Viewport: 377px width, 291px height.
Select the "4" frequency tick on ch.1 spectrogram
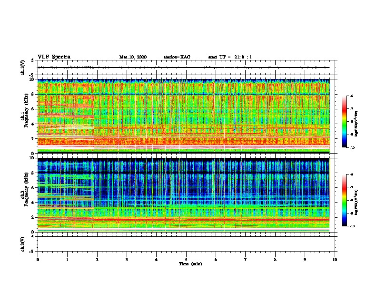click(33, 124)
